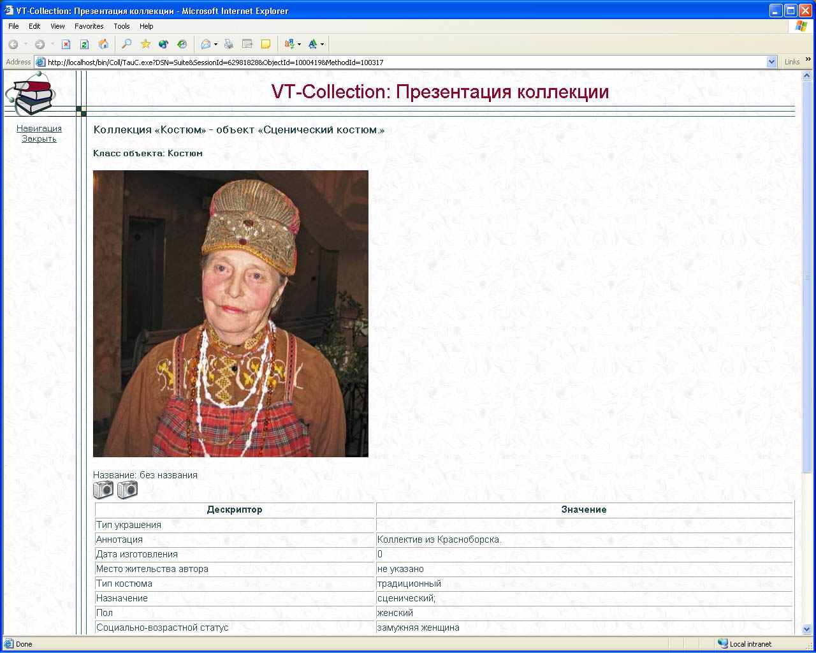Screen dimensions: 816x653
Task: Go back with the Back arrow button
Action: point(13,44)
